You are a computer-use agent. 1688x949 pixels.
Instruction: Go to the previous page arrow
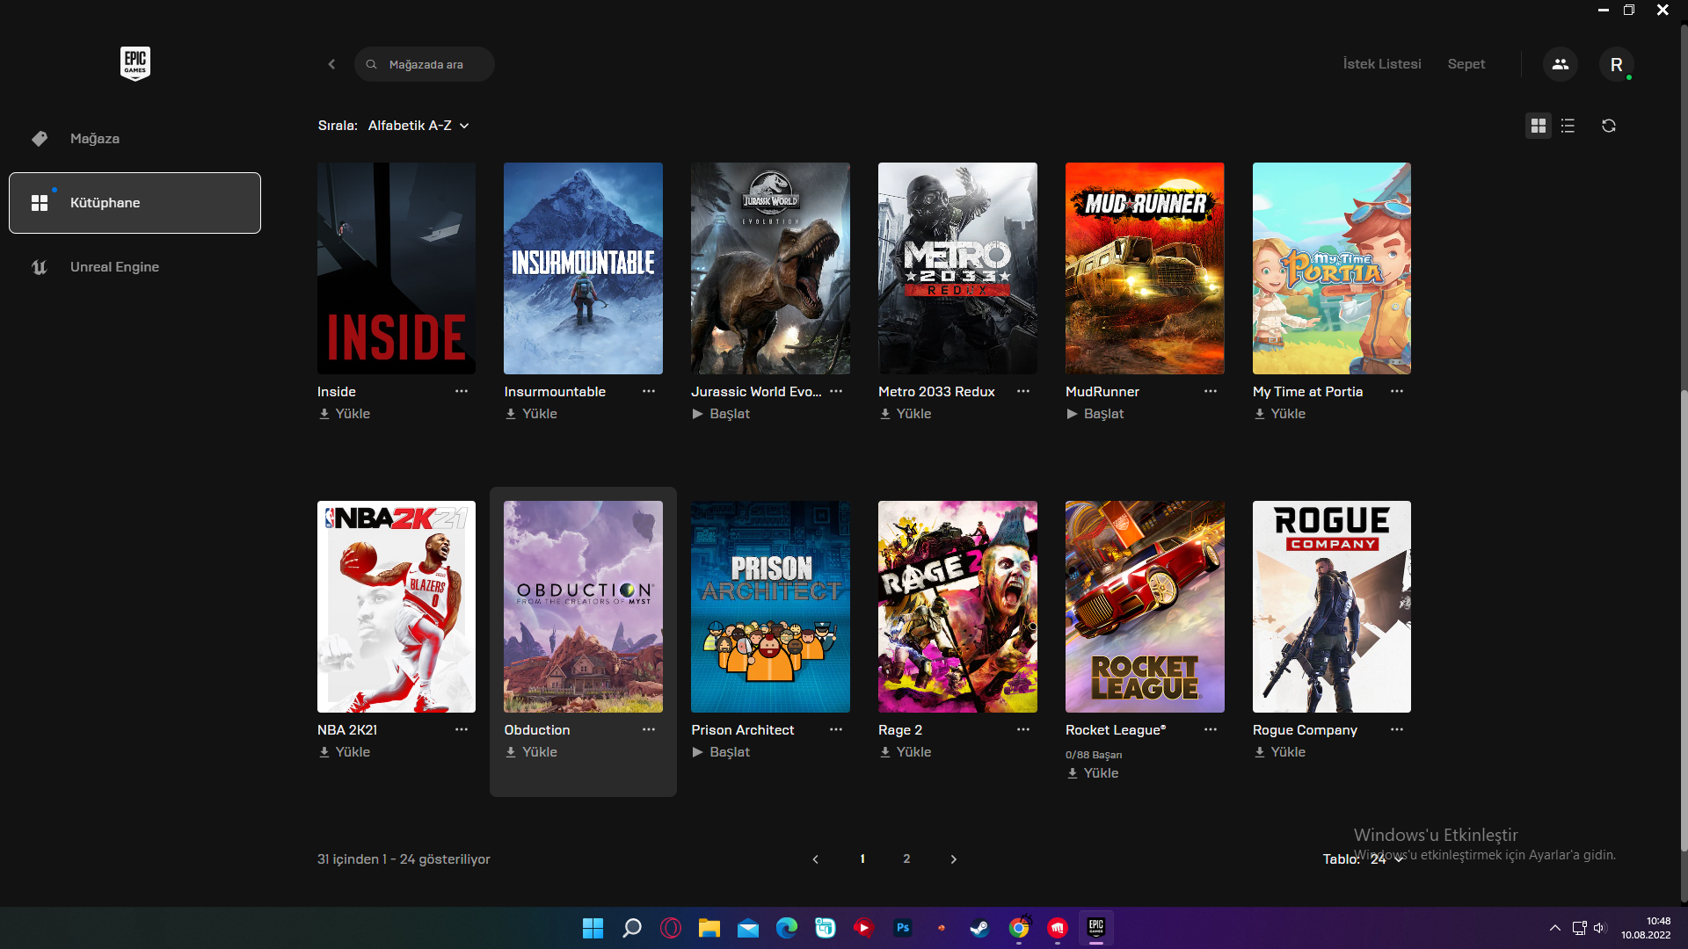(x=815, y=859)
